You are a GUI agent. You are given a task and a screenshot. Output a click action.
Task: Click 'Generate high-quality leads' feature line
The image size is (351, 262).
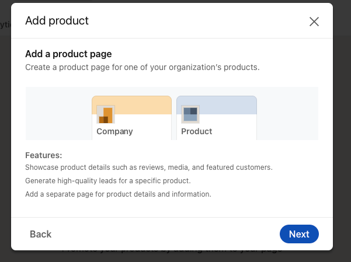point(108,181)
